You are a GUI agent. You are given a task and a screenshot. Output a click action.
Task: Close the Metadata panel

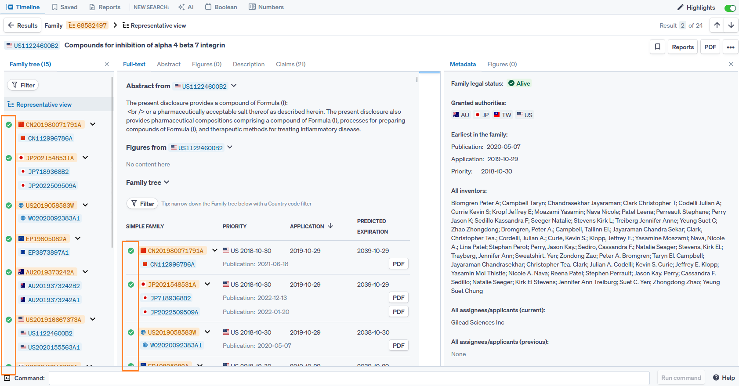point(731,64)
